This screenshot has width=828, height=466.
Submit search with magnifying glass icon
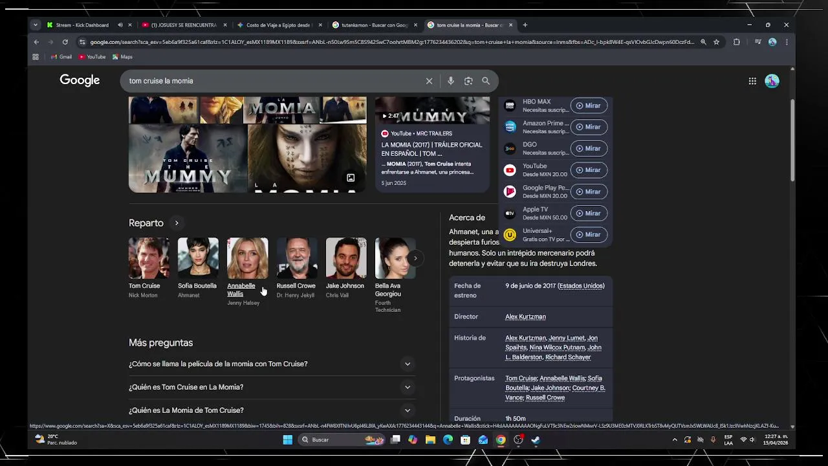(x=486, y=81)
